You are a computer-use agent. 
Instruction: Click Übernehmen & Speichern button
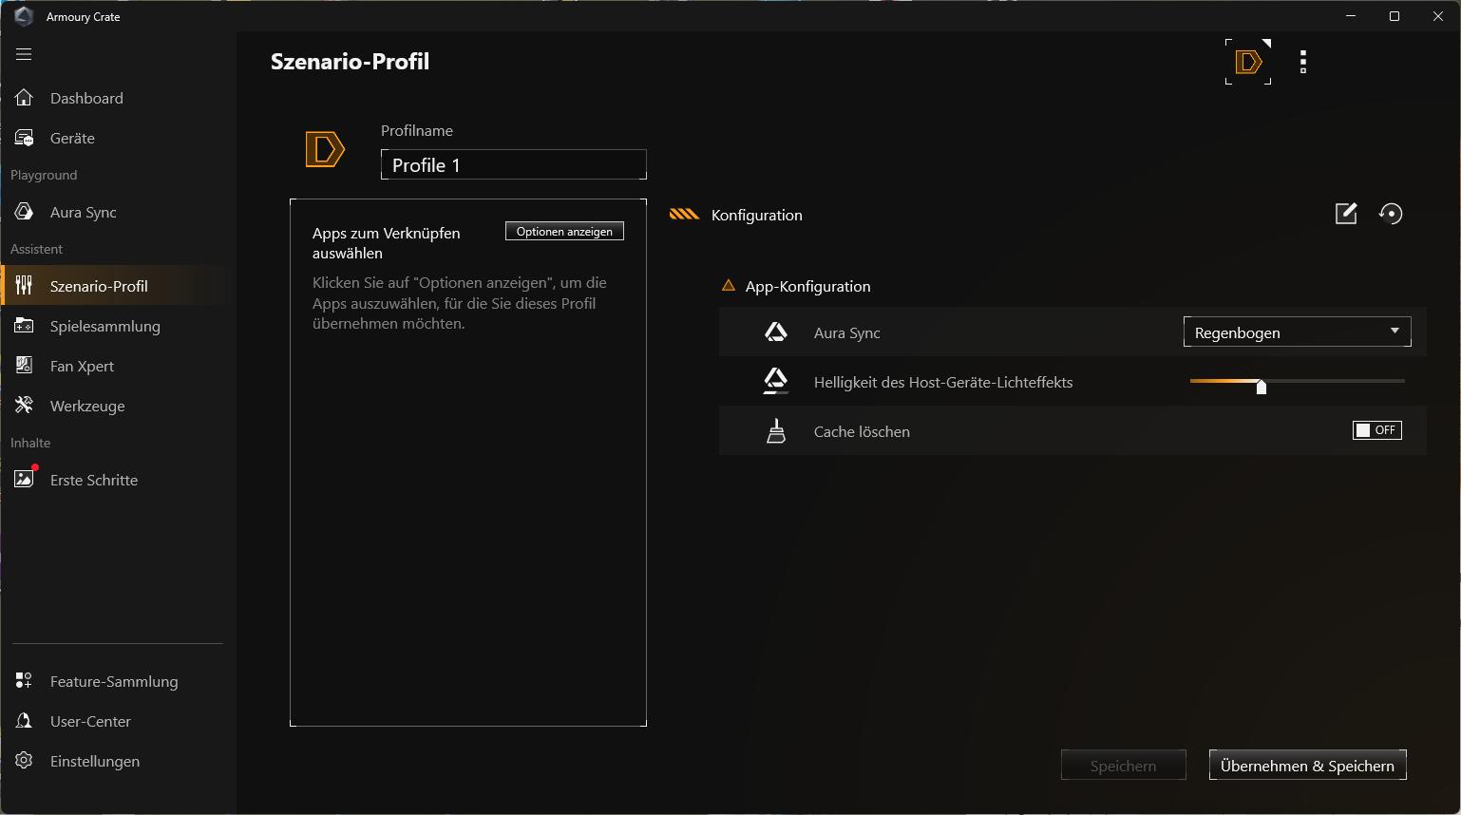tap(1307, 766)
